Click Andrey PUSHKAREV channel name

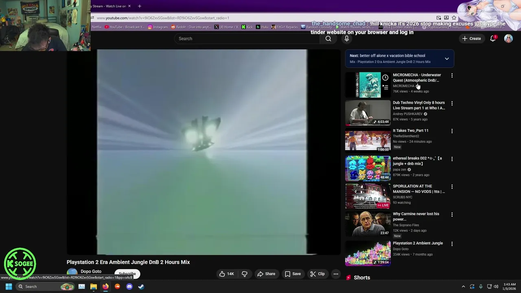click(x=407, y=114)
